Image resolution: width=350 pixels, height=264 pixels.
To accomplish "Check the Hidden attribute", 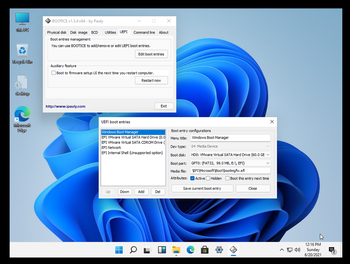I will (x=208, y=178).
